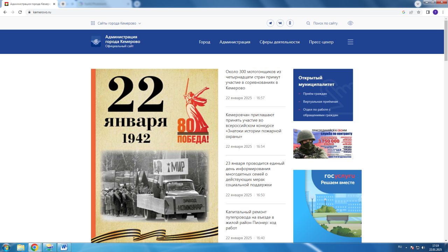
Task: Open File Explorer from the taskbar
Action: coord(21,247)
